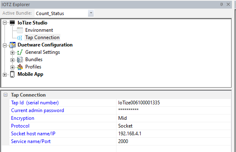Viewport: 236px width, 152px height.
Task: Collapse the Duetware Configuration node
Action: (4, 45)
